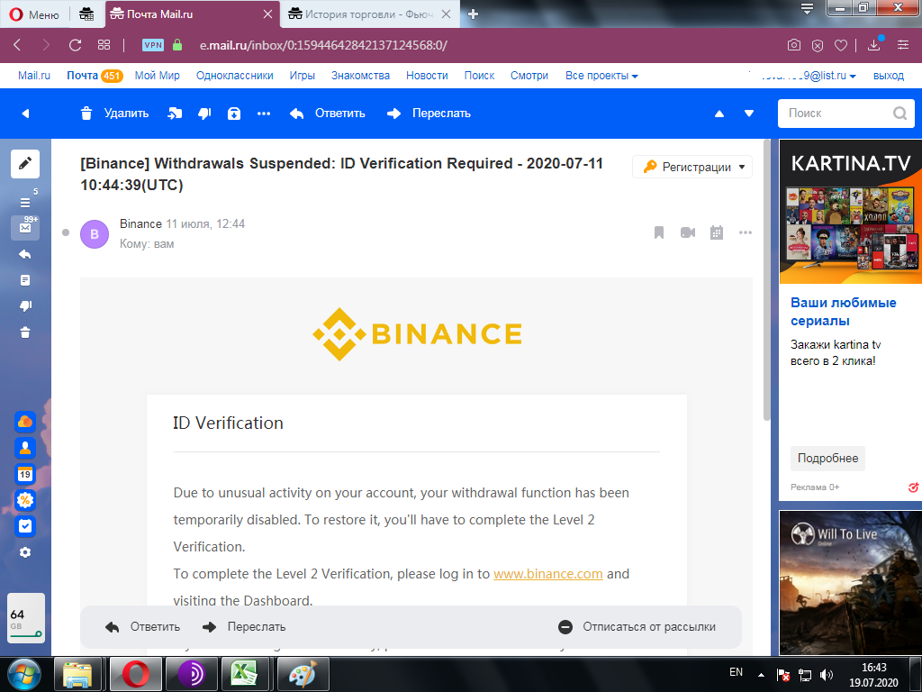
Task: Click the email pane vertical scrollbar
Action: point(767,280)
